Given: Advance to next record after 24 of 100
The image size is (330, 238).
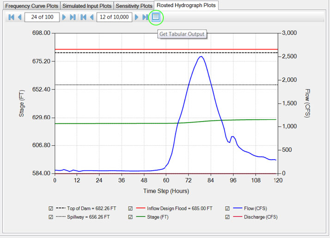Looking at the screenshot, I should [65, 17].
